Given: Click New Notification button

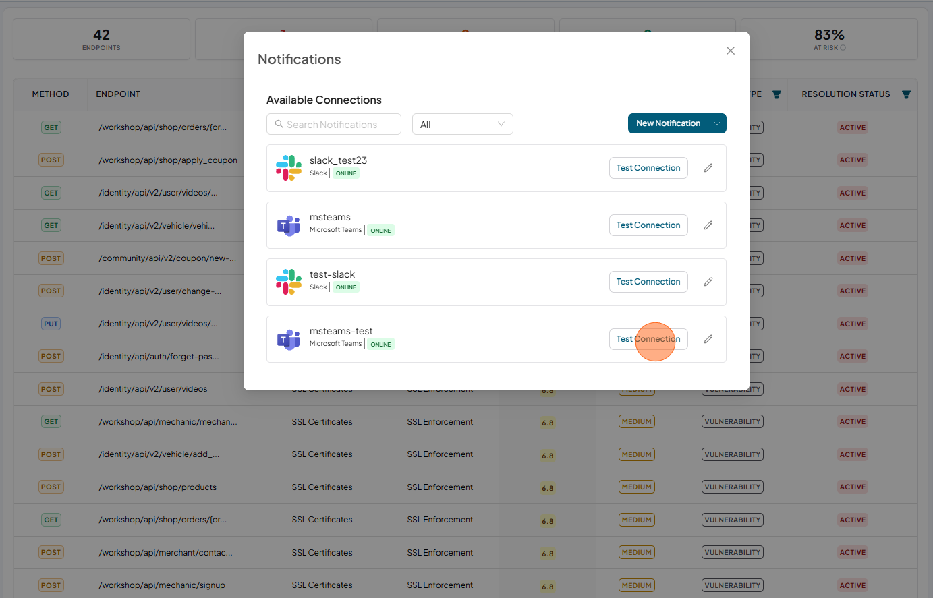Looking at the screenshot, I should pyautogui.click(x=668, y=123).
